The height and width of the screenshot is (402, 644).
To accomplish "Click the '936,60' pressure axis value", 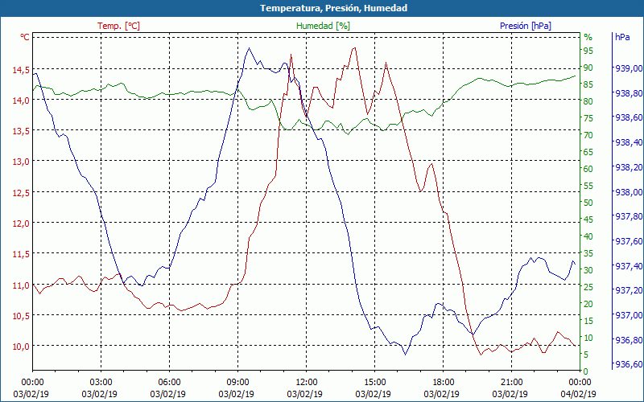I will pyautogui.click(x=629, y=365).
